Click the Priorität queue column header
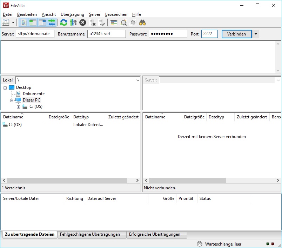 (x=187, y=198)
